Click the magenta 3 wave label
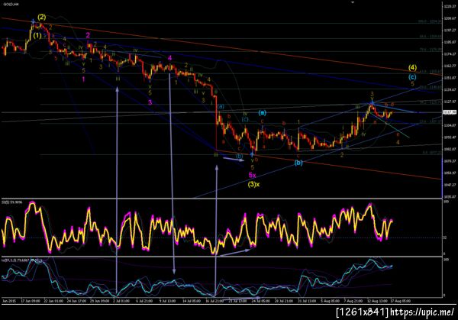This screenshot has height=320, width=458. pos(150,102)
